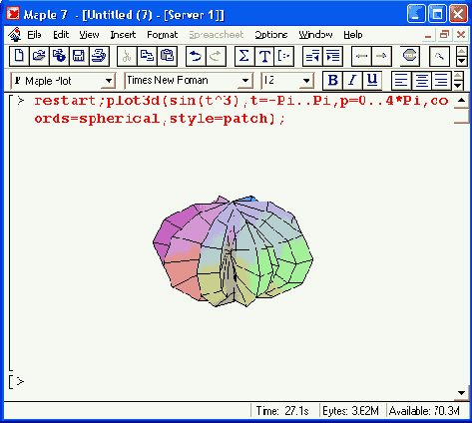Toggle Italic formatting button
The image size is (472, 423).
pyautogui.click(x=352, y=81)
